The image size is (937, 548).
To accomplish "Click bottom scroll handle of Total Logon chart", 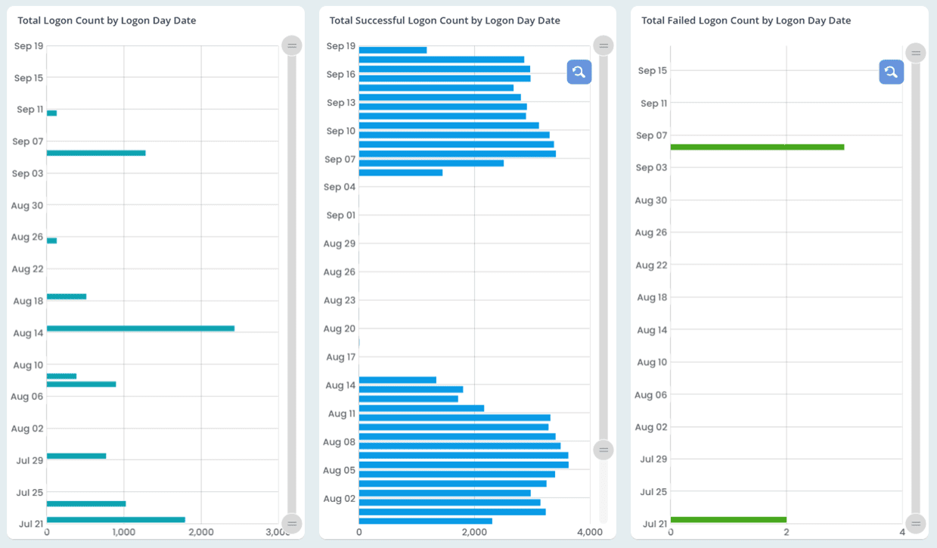I will pyautogui.click(x=292, y=523).
